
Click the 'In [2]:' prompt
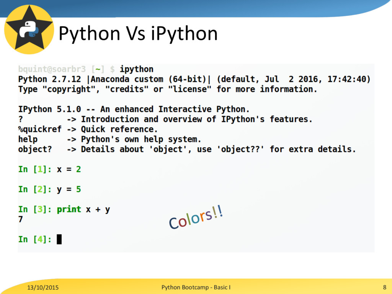pos(35,189)
